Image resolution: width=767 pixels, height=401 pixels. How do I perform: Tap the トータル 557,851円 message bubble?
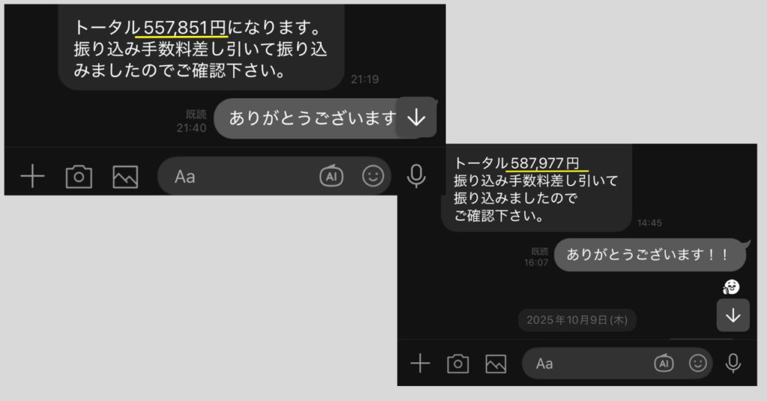pos(201,47)
